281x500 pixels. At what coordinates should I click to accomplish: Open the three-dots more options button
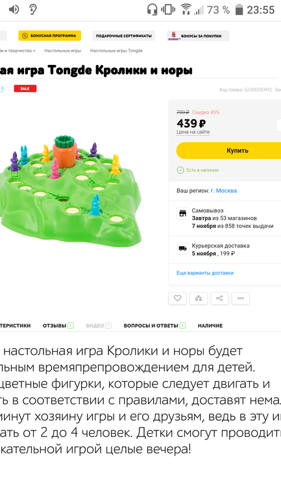pos(241,298)
